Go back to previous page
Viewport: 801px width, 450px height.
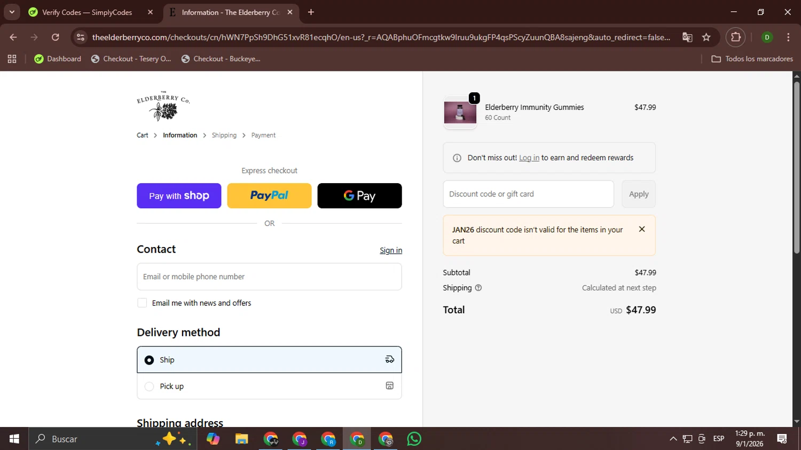[13, 37]
